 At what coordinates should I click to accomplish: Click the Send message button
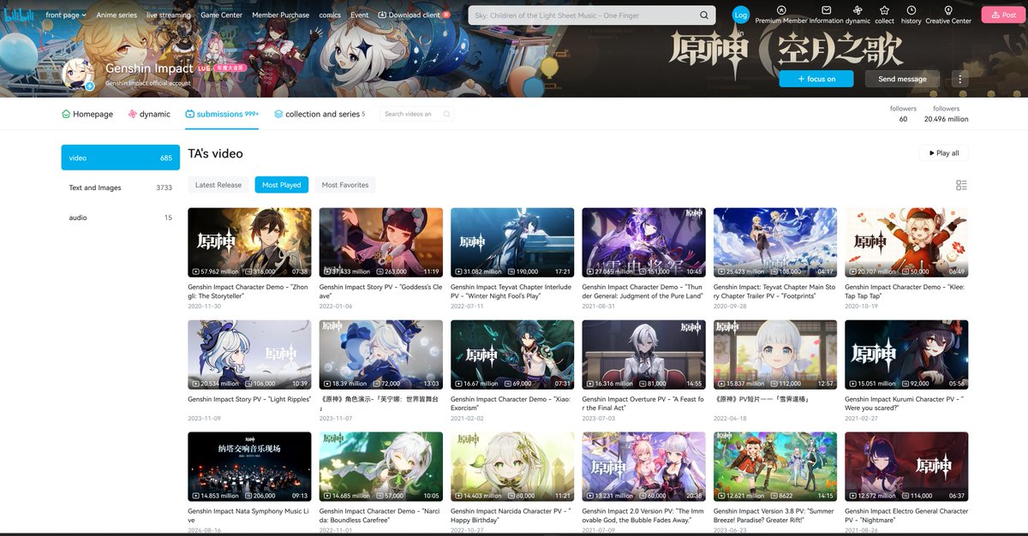pos(902,79)
